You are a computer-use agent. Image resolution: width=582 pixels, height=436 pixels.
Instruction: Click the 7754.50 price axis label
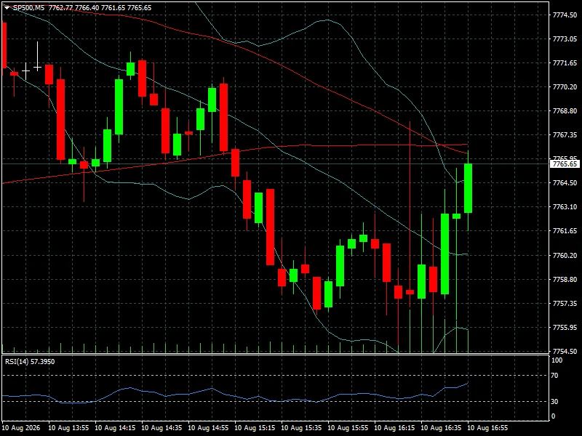coord(565,351)
